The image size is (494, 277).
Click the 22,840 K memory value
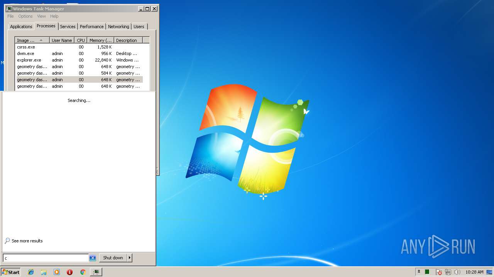click(103, 60)
